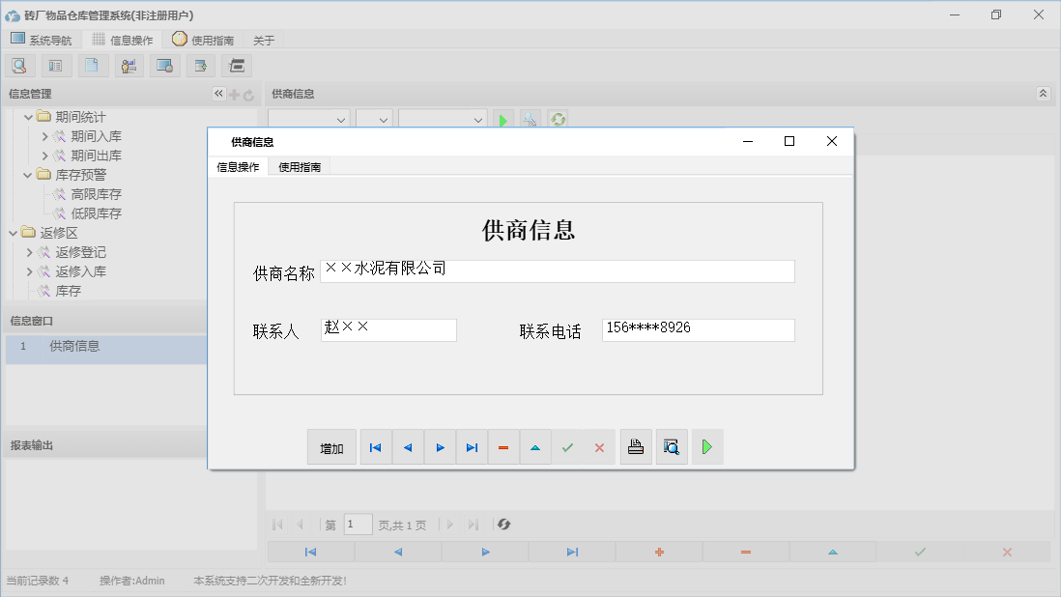Open print preview in the 供商信息 dialog
The width and height of the screenshot is (1061, 597).
[x=671, y=446]
